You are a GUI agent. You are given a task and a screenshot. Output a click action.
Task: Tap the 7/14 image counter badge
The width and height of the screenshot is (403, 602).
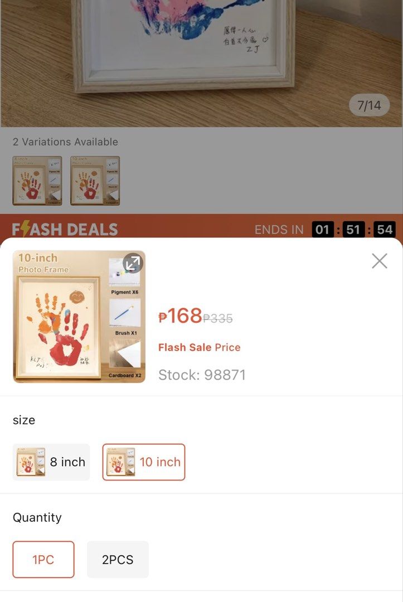pyautogui.click(x=369, y=105)
